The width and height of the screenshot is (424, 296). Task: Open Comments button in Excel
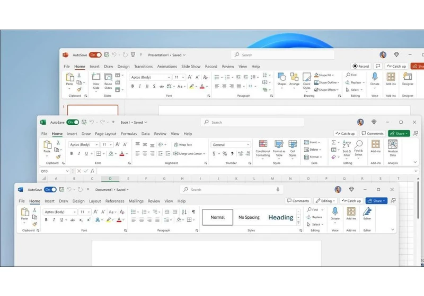(x=373, y=133)
